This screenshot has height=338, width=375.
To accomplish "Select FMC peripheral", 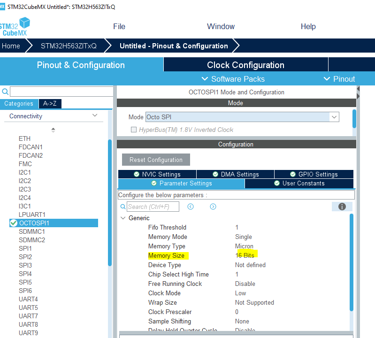I will [x=25, y=164].
